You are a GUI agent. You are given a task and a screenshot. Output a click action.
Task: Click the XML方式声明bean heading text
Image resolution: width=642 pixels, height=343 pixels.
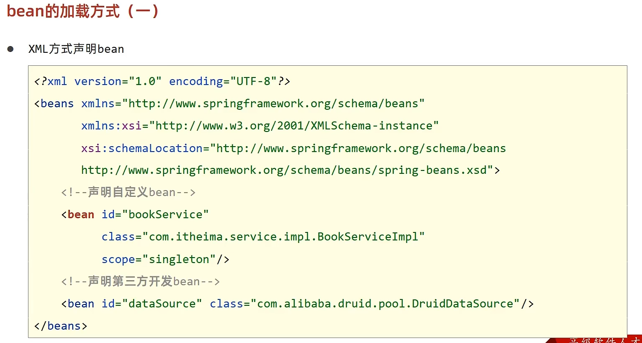pyautogui.click(x=76, y=49)
